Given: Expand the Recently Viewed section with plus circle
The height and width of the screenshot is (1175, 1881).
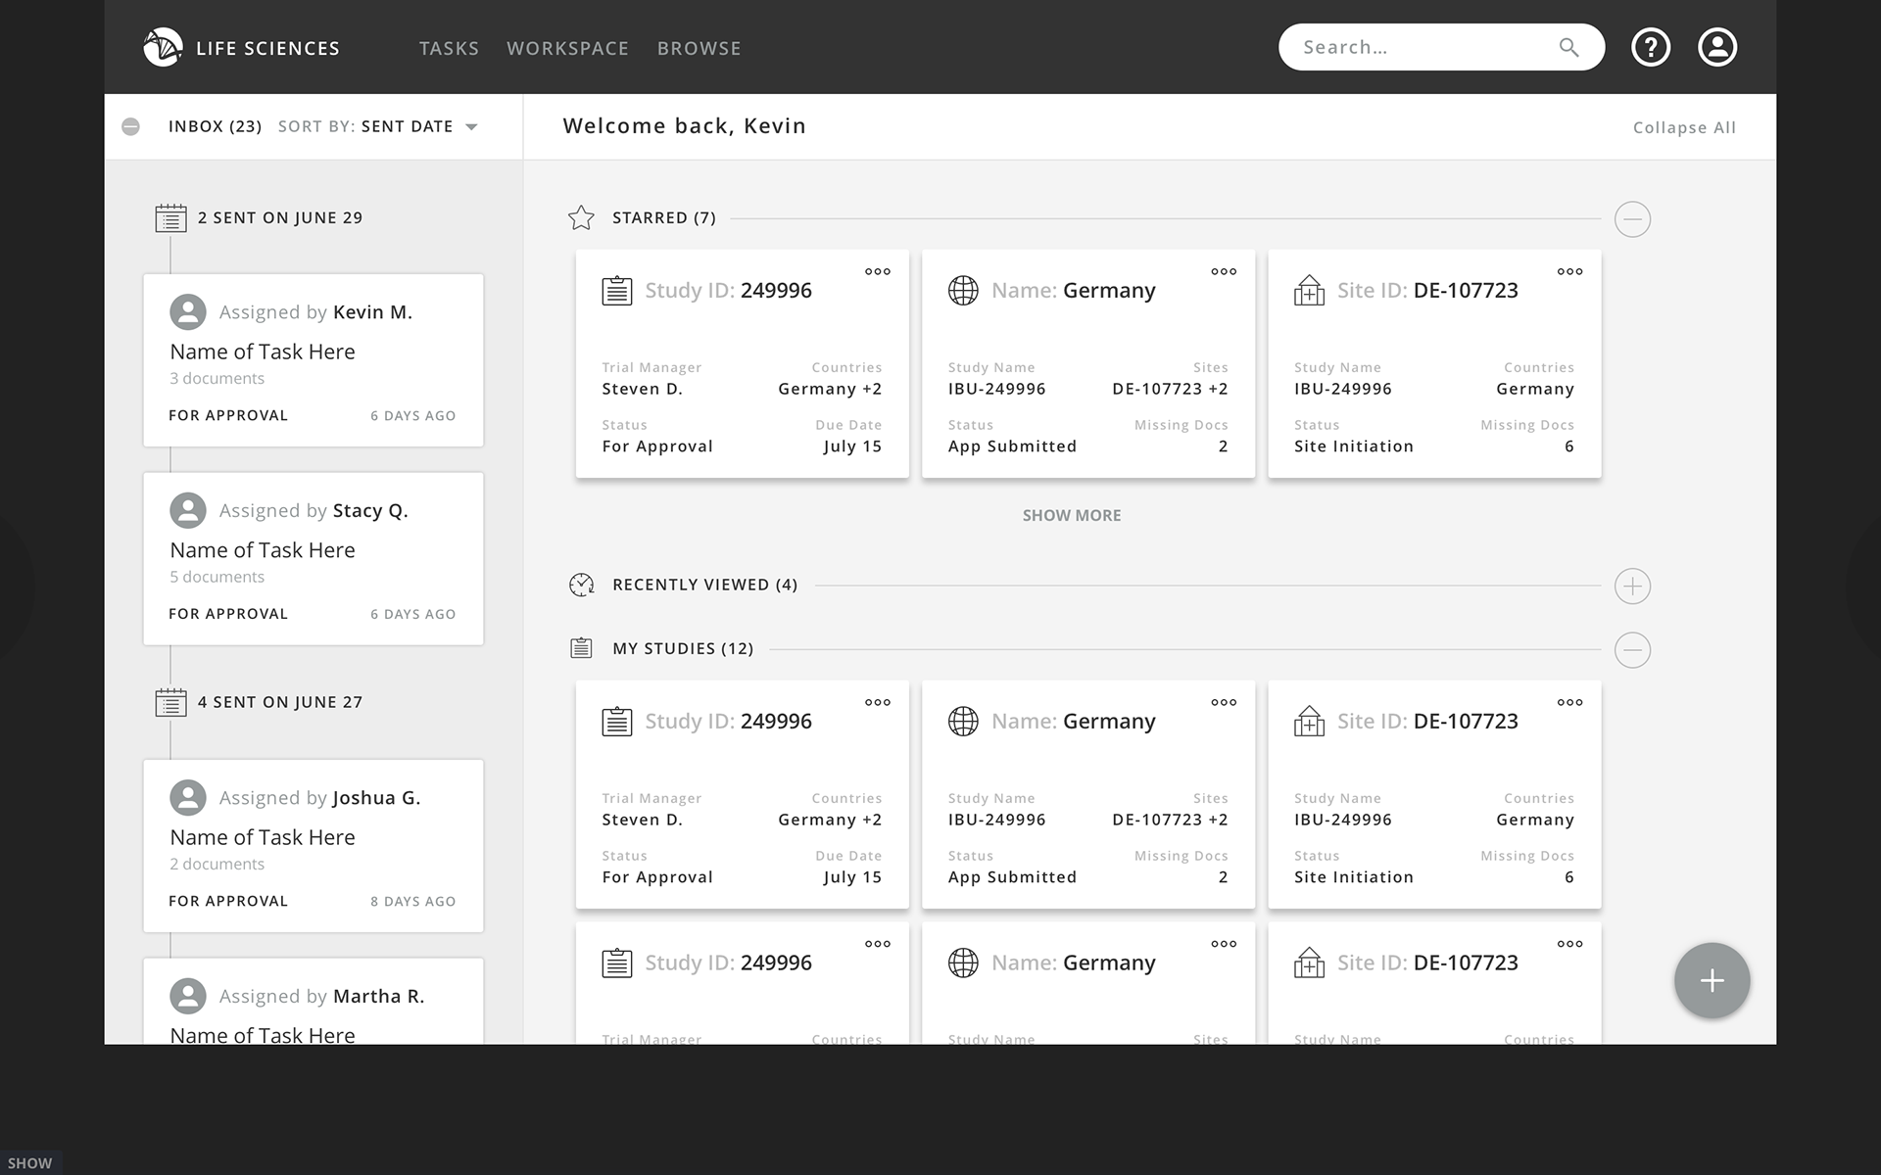Looking at the screenshot, I should pos(1632,586).
